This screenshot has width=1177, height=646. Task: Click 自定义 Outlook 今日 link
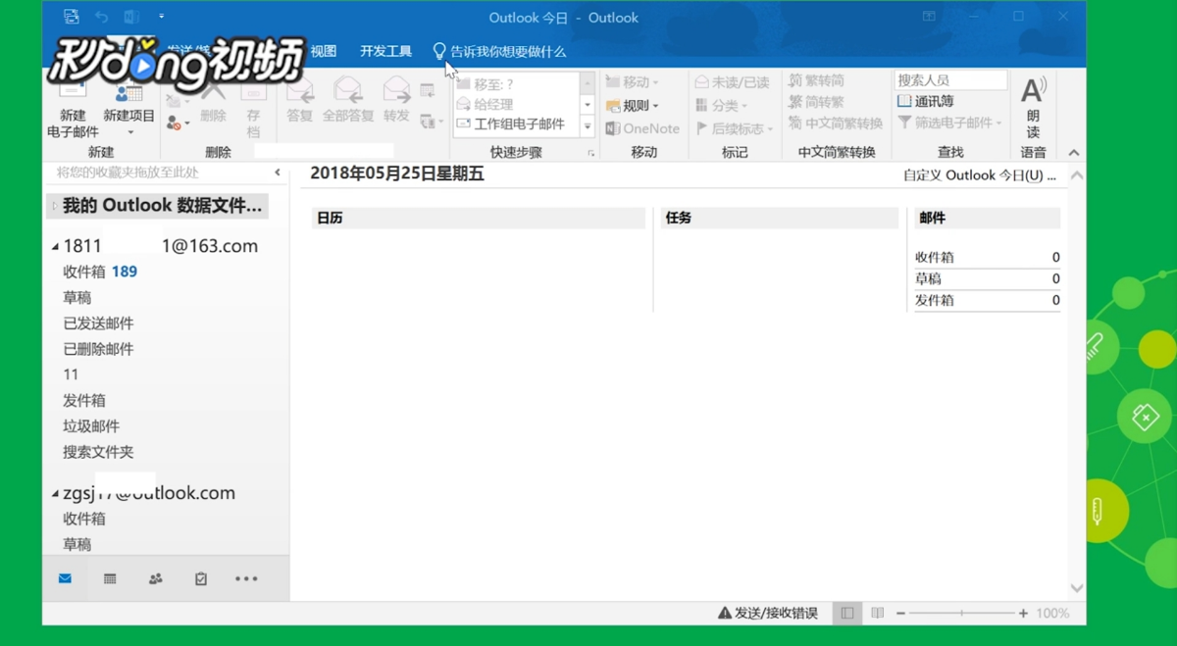click(980, 175)
